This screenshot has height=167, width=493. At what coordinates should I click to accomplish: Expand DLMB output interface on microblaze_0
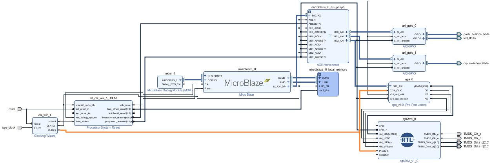pyautogui.click(x=288, y=78)
